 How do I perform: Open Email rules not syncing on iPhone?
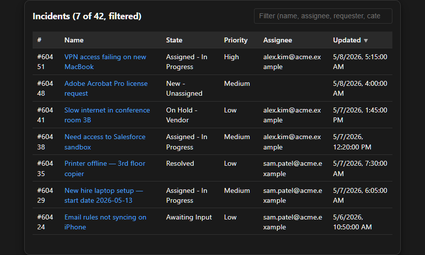pyautogui.click(x=105, y=222)
